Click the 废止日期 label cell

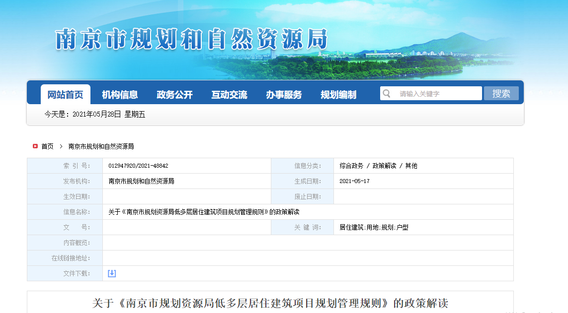(x=303, y=196)
